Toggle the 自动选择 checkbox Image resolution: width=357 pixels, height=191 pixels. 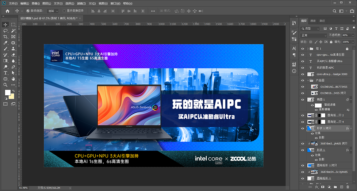tap(28, 11)
